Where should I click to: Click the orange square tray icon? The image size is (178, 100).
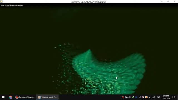146,97
